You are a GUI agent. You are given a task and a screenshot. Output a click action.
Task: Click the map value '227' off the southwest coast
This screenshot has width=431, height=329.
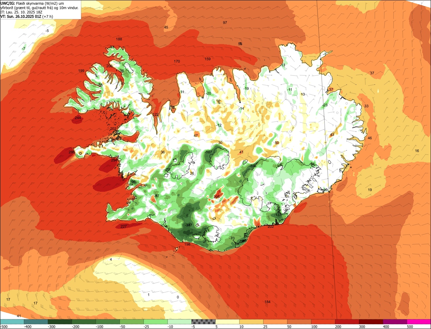click(124, 226)
